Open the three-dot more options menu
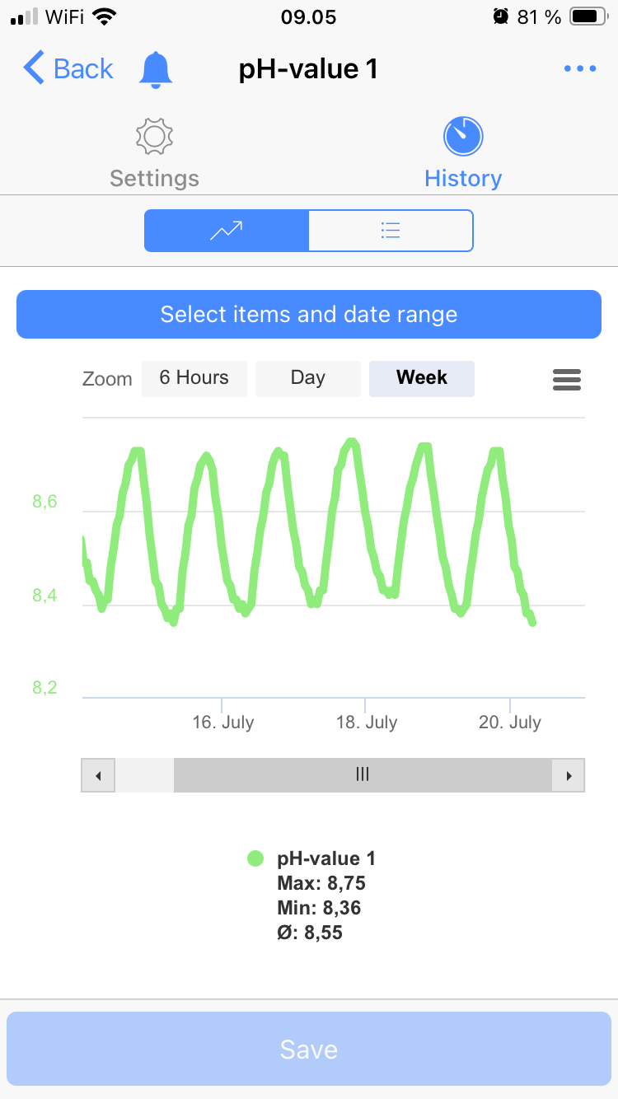618x1099 pixels. tap(580, 69)
